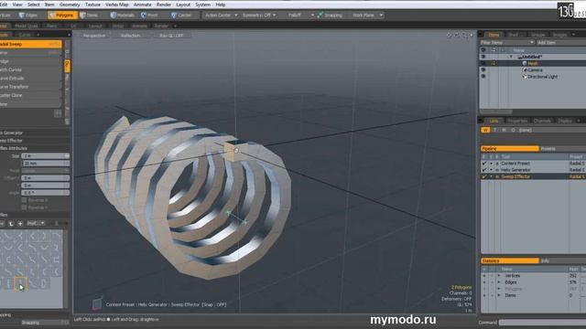Expand the Vertices statistics row
This screenshot has width=586, height=329.
[x=499, y=276]
